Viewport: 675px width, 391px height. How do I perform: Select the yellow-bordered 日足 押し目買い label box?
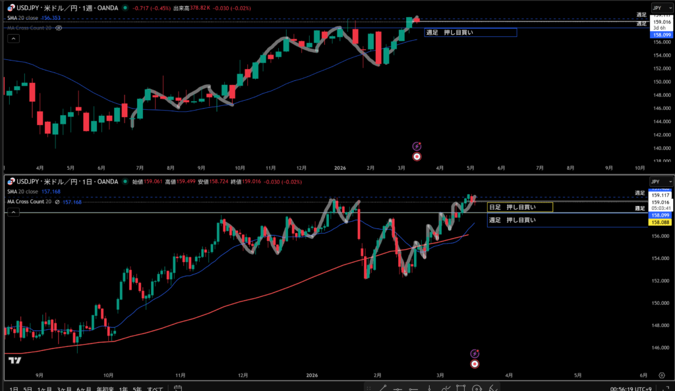tap(519, 207)
